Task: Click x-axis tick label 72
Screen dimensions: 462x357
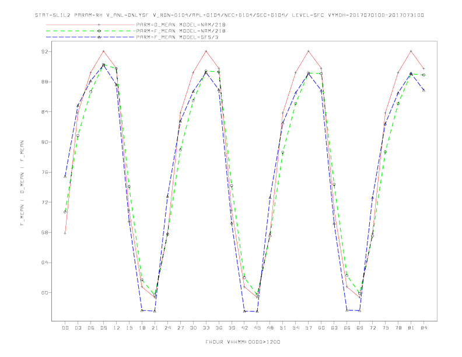Action: pyautogui.click(x=373, y=328)
